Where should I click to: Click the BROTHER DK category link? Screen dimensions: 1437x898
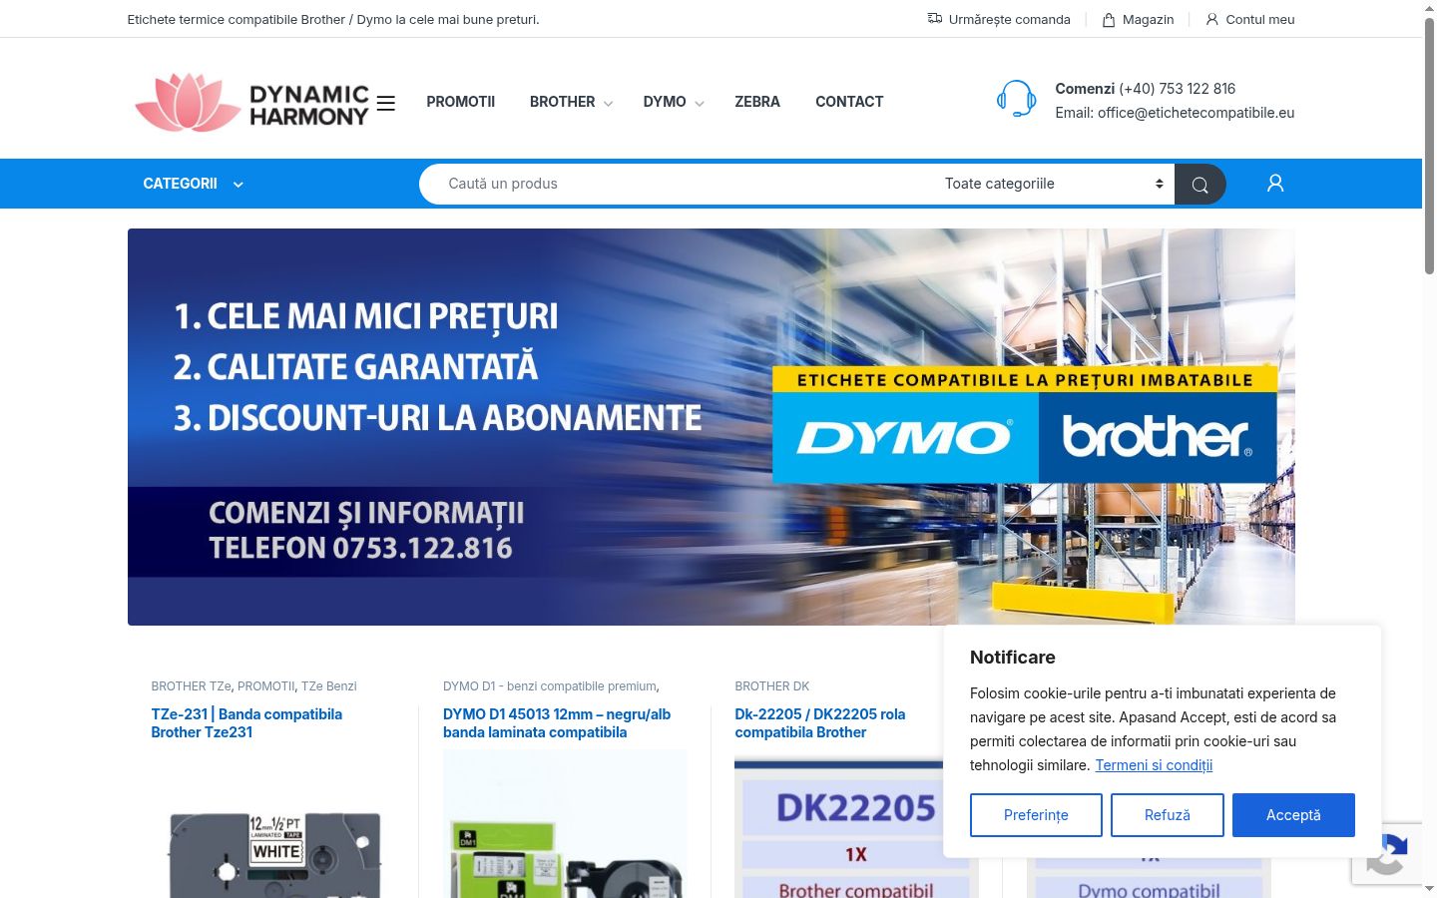tap(772, 686)
